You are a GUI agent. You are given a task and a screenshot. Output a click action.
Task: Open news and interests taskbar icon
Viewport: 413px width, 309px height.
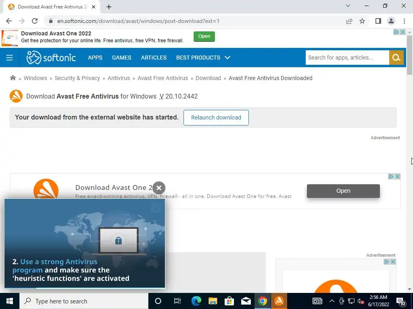pos(317,301)
